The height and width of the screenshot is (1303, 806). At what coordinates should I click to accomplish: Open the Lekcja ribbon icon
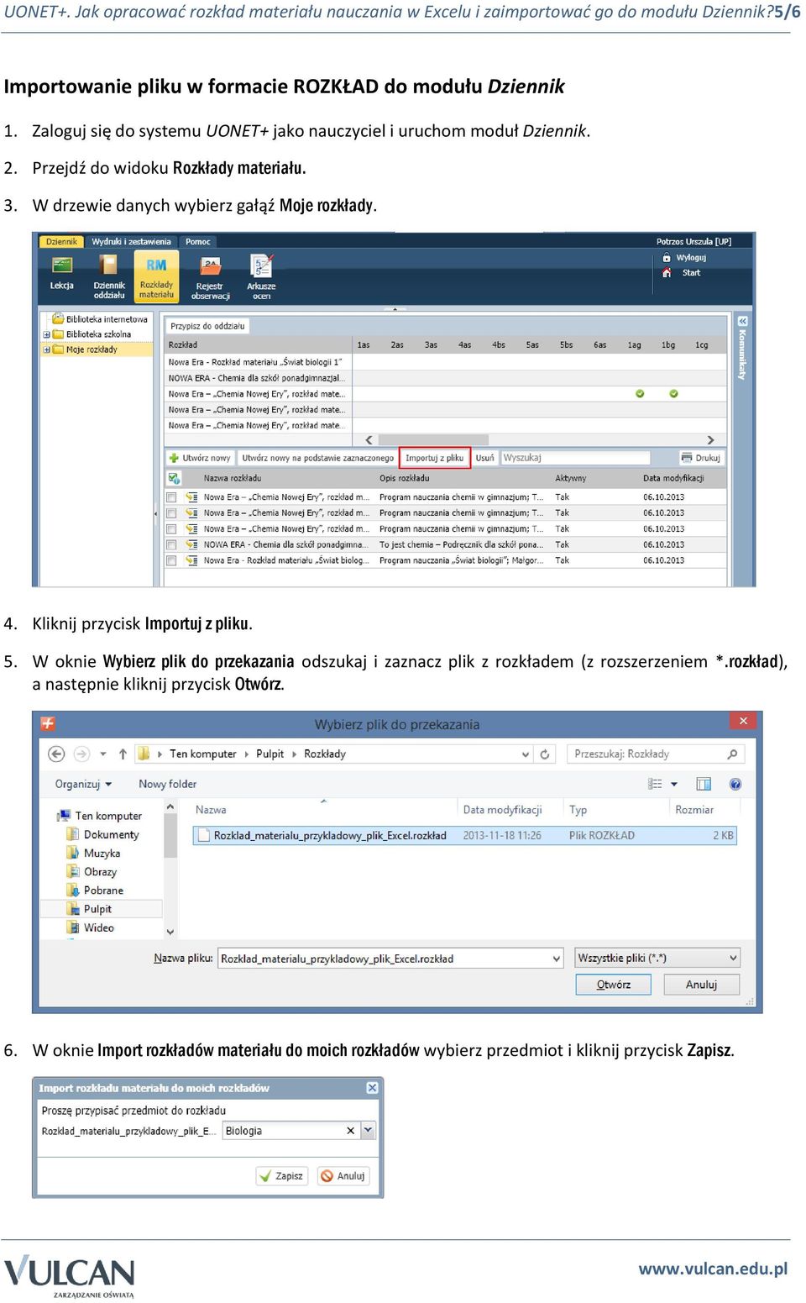(61, 275)
